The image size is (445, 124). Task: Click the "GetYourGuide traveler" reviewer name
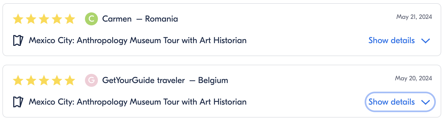(x=143, y=80)
